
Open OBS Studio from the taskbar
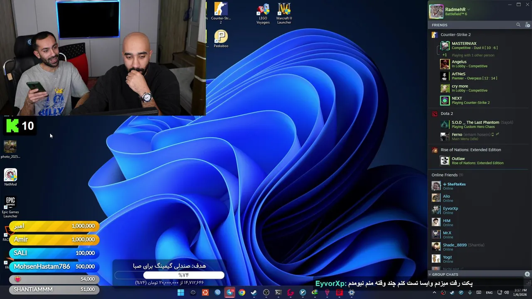click(266, 293)
